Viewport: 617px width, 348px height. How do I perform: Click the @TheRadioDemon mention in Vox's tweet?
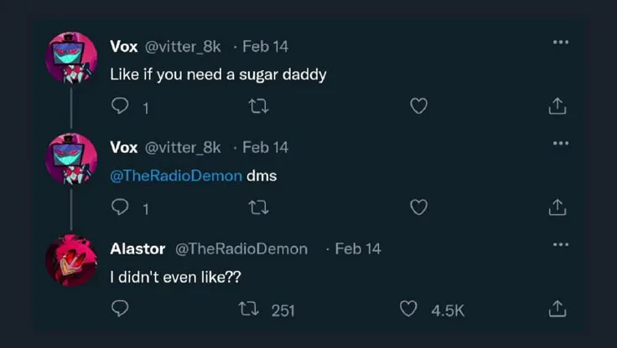[176, 177]
